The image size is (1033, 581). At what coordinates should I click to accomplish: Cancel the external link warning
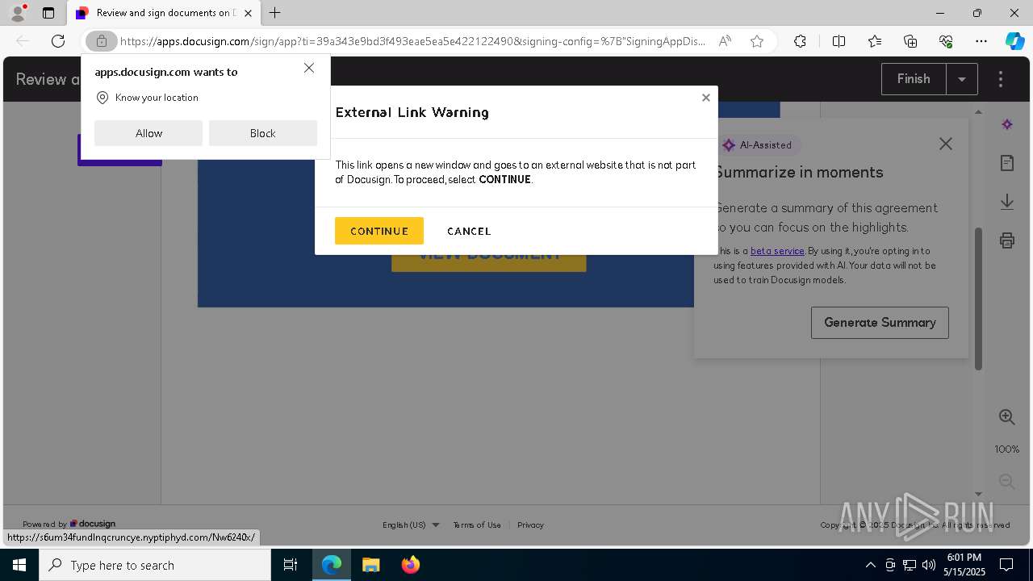click(469, 231)
